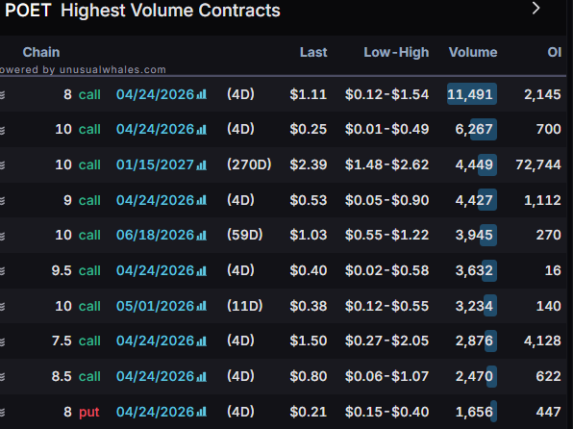This screenshot has height=429, width=573.
Task: Click the 6,267 volume bar
Action: tap(483, 129)
